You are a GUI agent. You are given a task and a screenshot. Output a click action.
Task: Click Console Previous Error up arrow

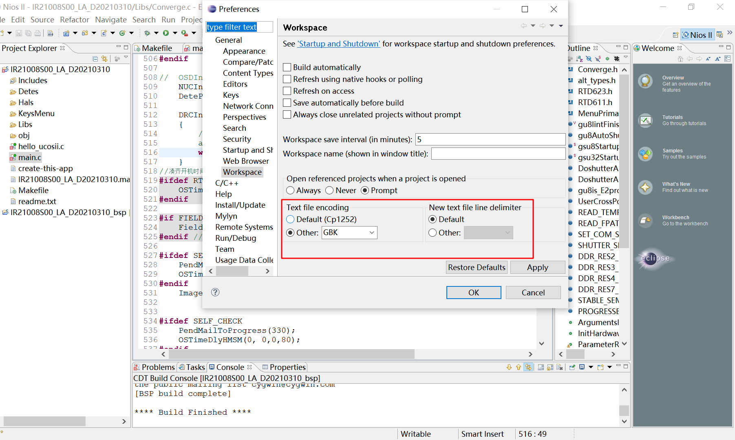519,367
